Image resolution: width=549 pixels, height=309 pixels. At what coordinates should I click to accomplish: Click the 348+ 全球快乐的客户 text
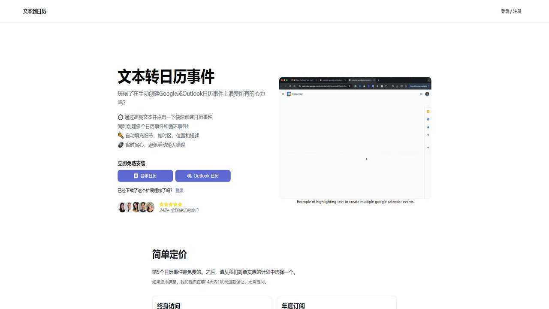[179, 210]
